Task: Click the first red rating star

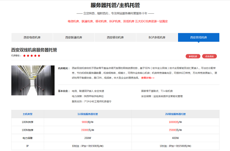Action: [25, 55]
